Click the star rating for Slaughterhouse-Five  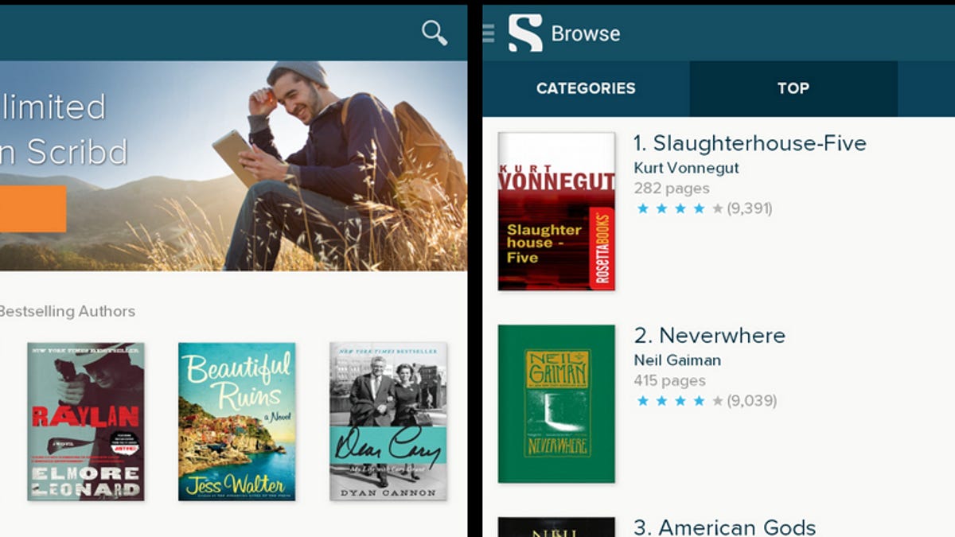[704, 208]
